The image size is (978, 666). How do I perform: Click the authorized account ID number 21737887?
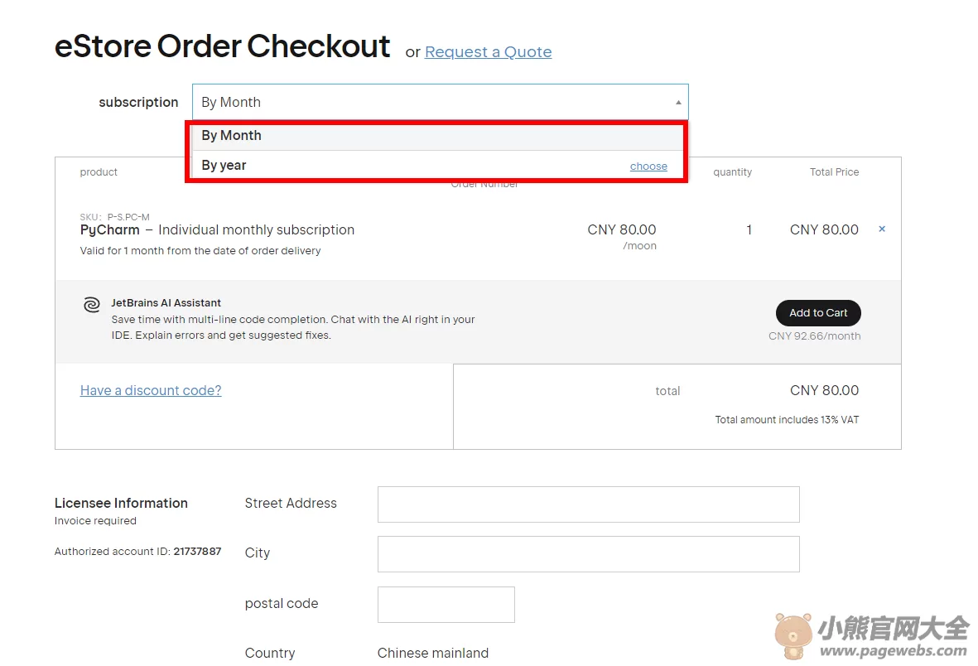click(x=197, y=551)
